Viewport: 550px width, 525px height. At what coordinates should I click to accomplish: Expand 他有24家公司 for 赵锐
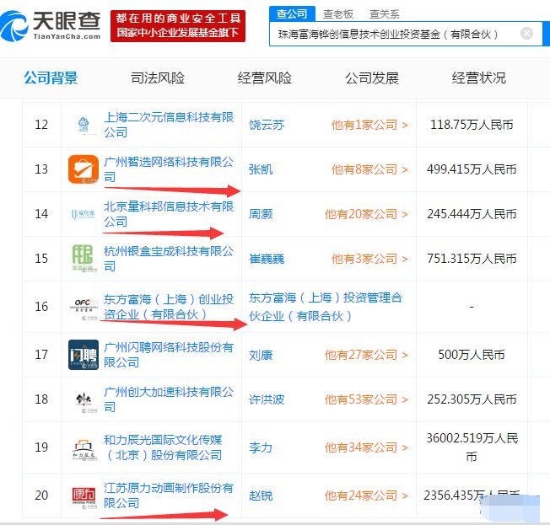tap(367, 496)
